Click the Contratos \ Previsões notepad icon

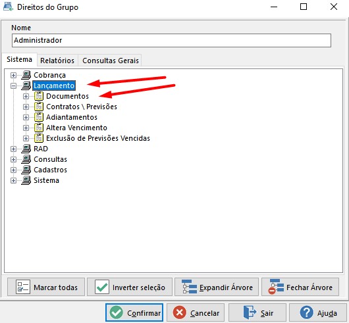point(39,107)
